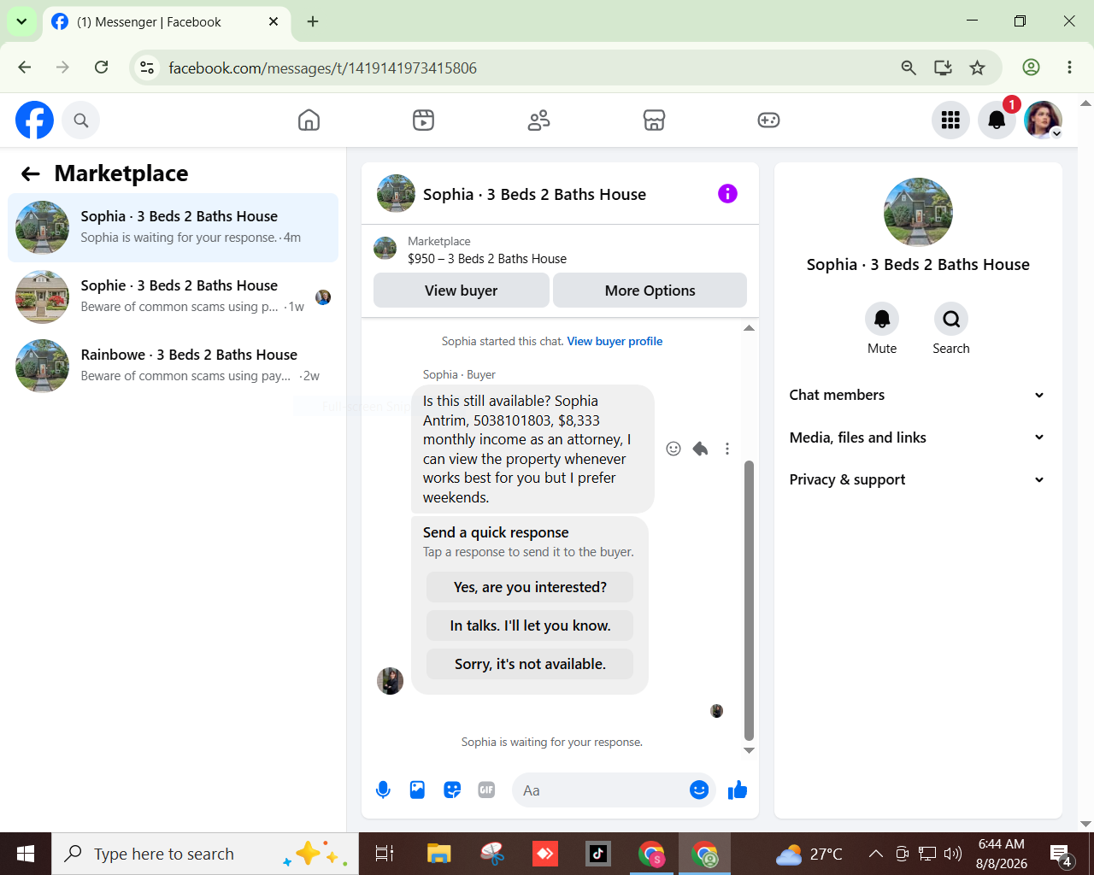Click the More Options button
Screen dimensions: 1094x875
[x=650, y=291]
